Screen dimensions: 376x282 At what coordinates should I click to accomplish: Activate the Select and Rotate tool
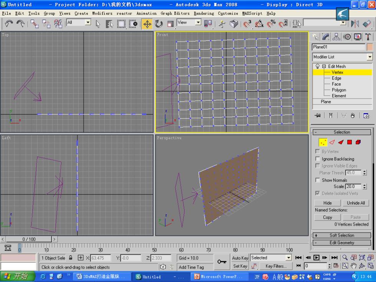pos(158,23)
